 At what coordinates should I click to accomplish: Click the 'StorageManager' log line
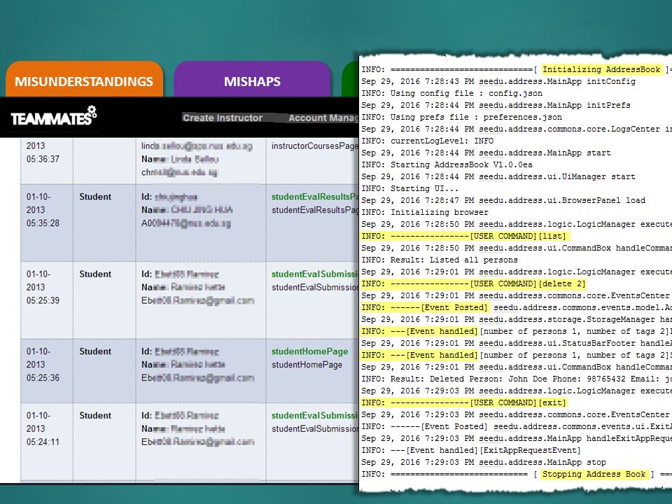[x=517, y=320]
